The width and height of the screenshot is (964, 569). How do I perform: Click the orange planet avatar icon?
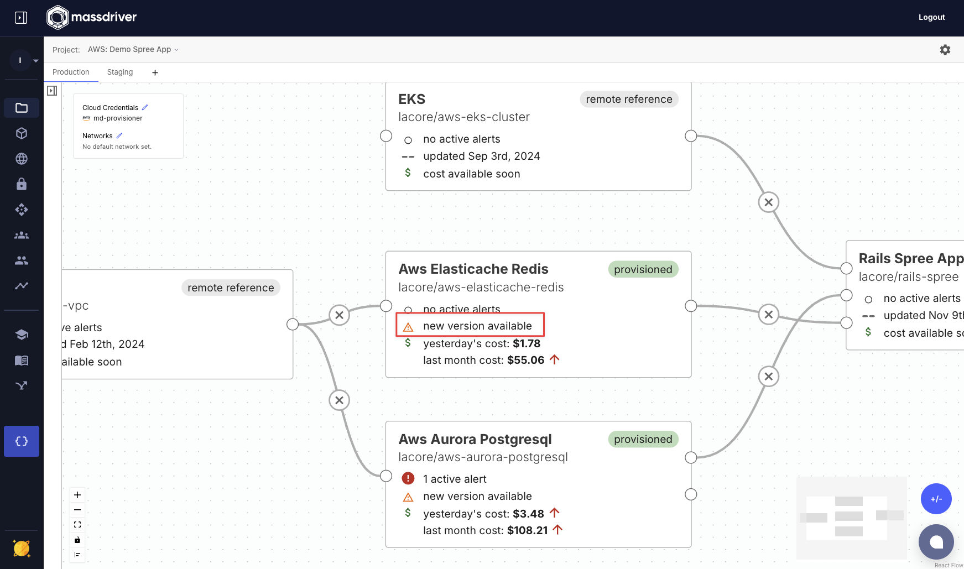(22, 549)
